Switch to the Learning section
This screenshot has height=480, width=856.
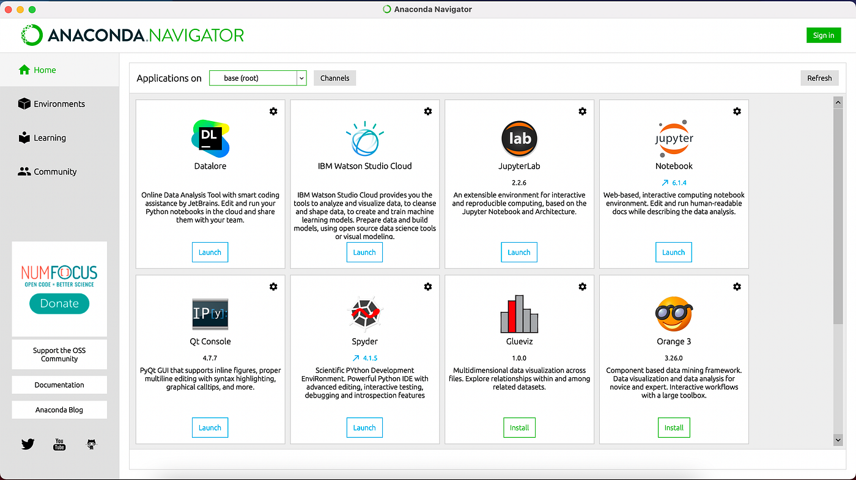(x=49, y=138)
